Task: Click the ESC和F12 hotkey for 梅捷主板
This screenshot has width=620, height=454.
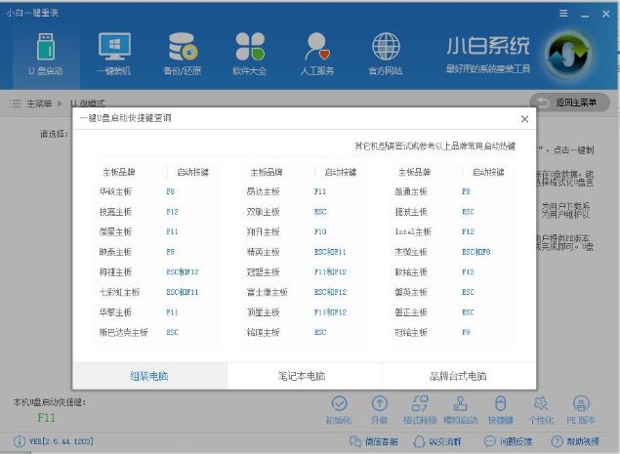Action: coord(183,272)
